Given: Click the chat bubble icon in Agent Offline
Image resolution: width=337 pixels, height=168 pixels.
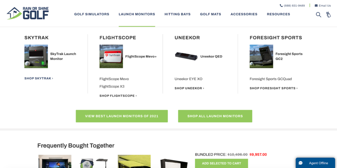Looking at the screenshot, I should 301,163.
